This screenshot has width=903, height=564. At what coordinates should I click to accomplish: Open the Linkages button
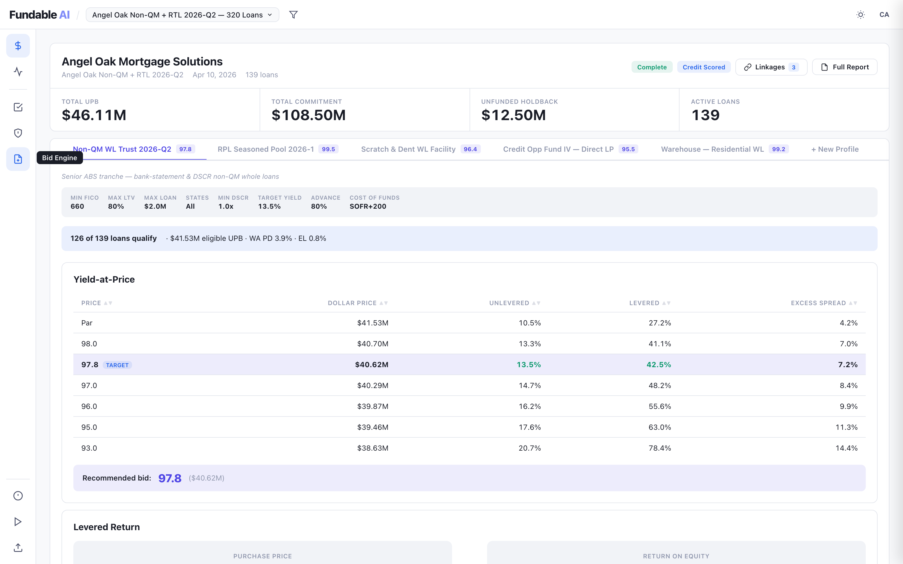(x=771, y=67)
